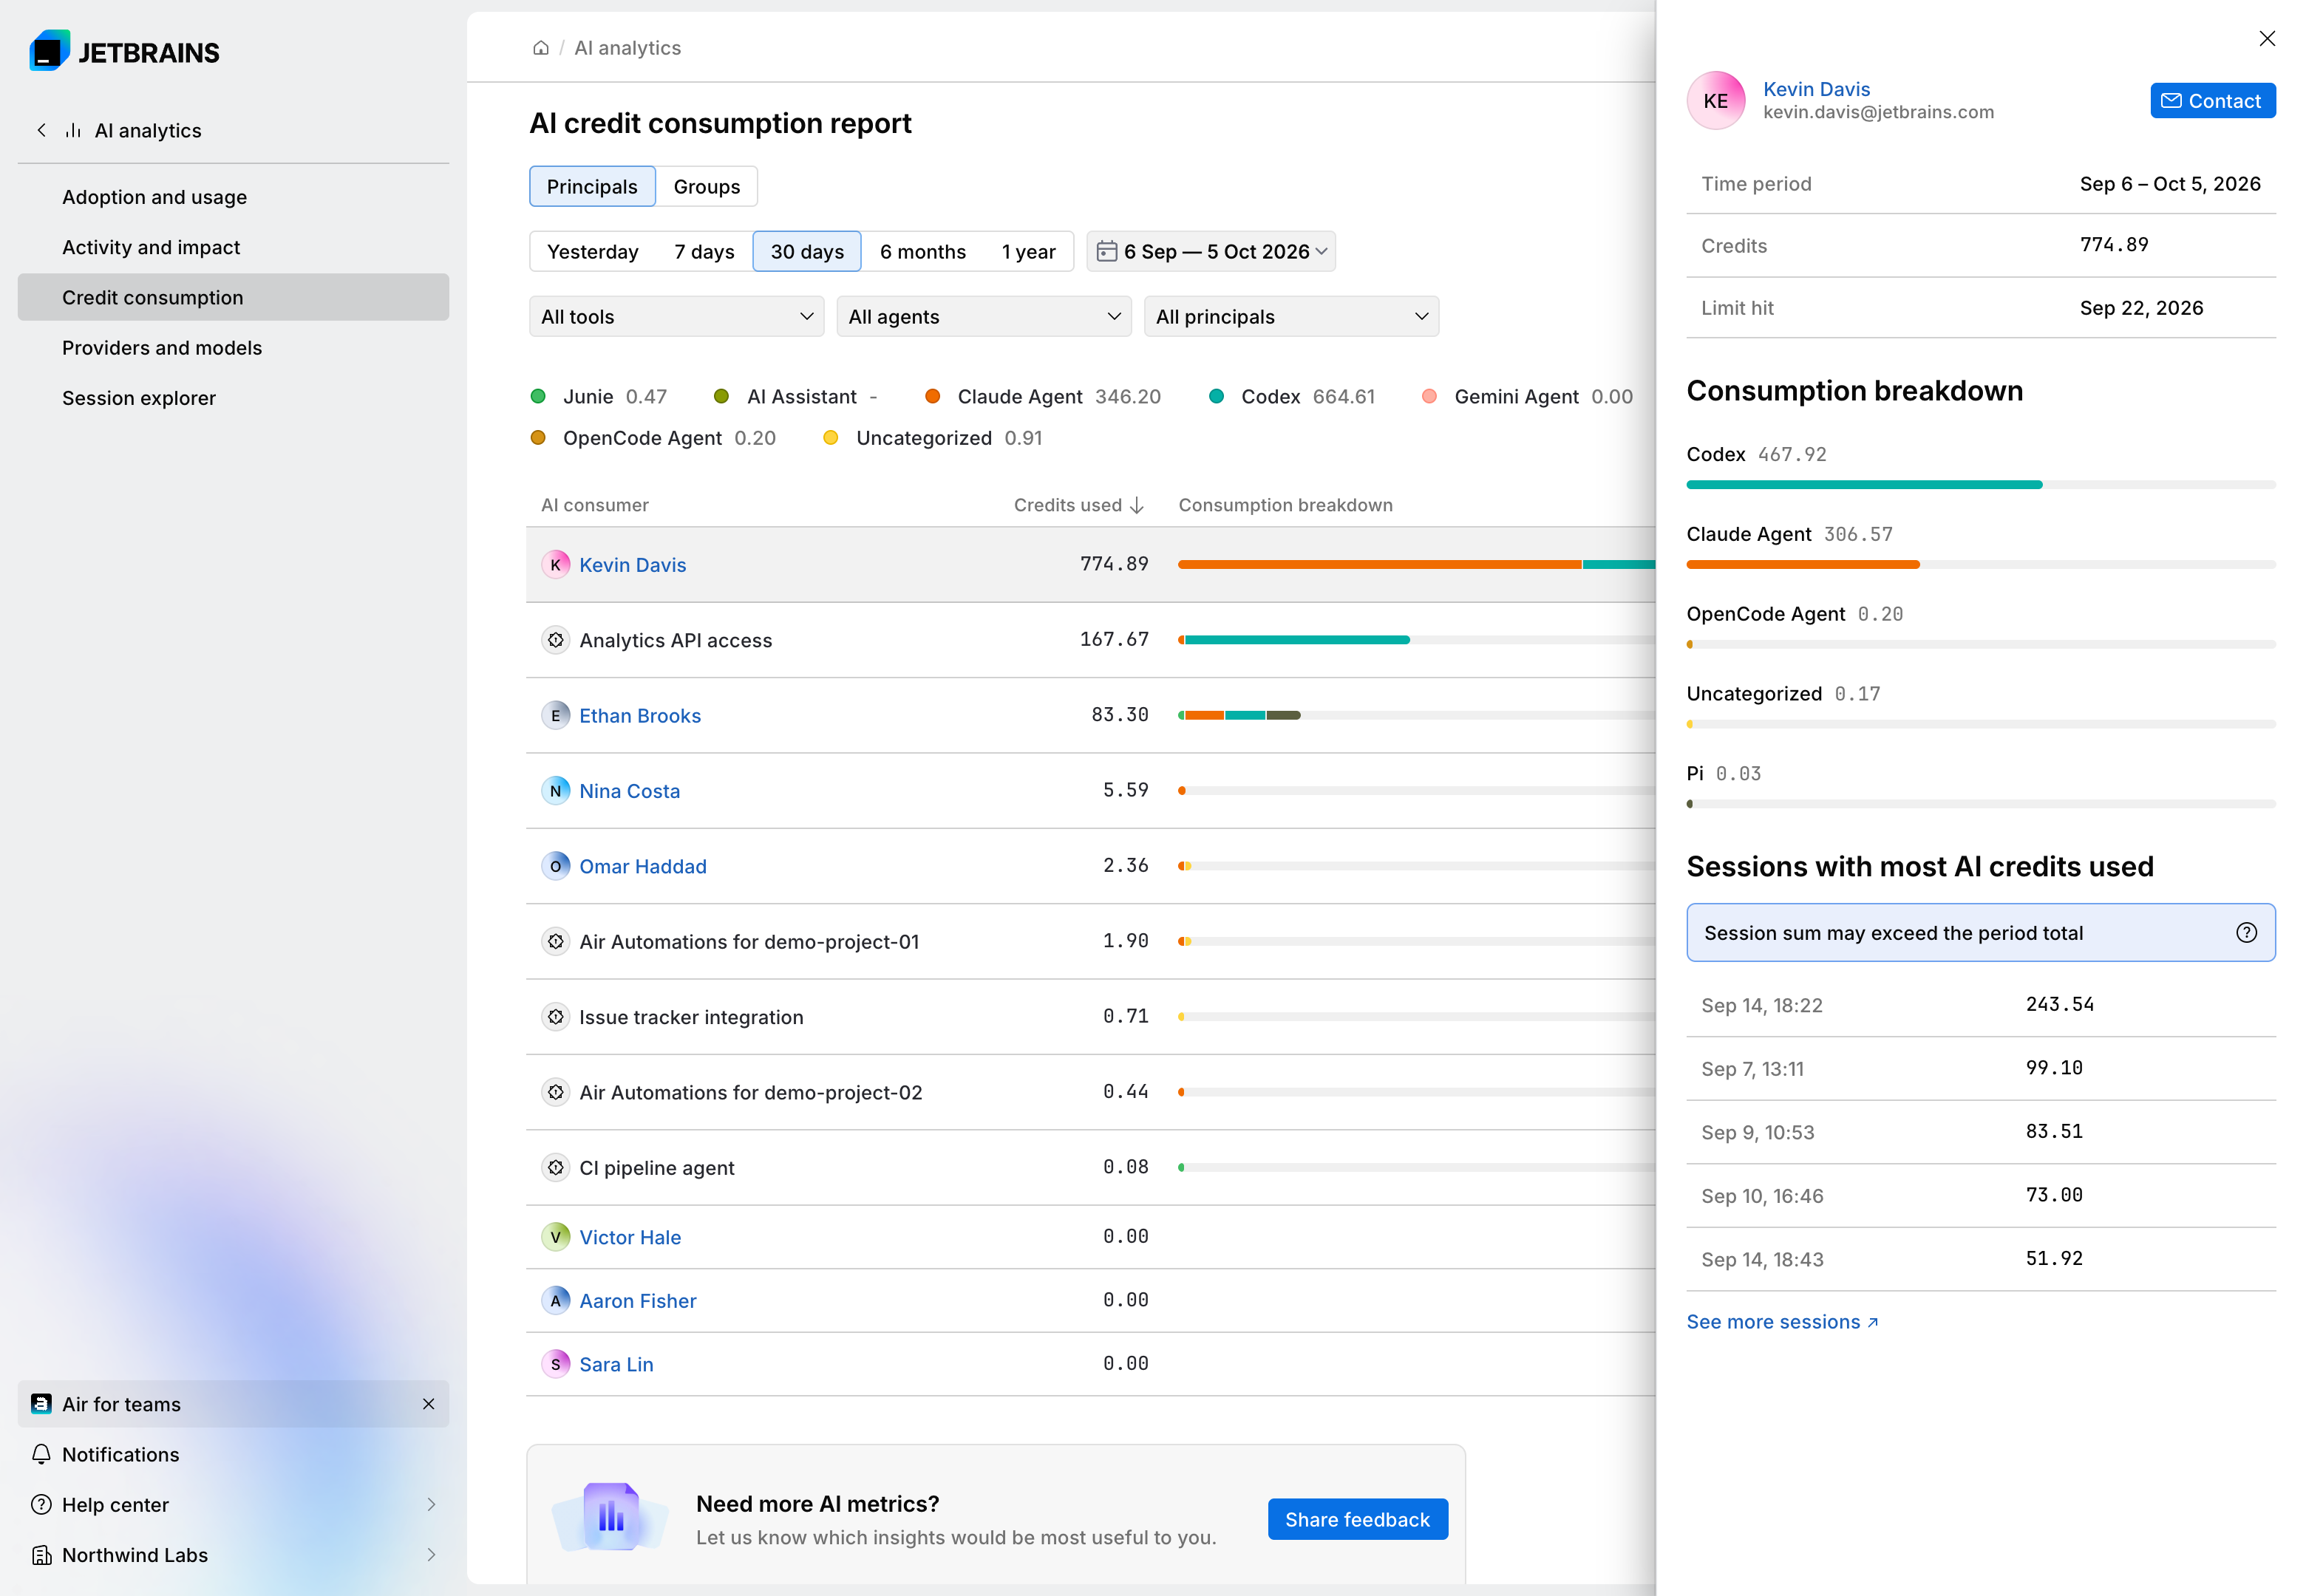The image size is (2306, 1596).
Task: Click the AI analytics breadcrumb text
Action: [x=627, y=48]
